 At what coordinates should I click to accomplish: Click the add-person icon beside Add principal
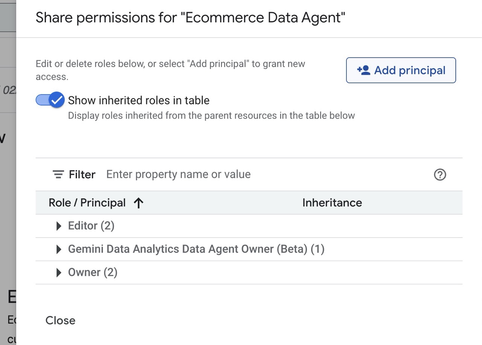coord(363,70)
